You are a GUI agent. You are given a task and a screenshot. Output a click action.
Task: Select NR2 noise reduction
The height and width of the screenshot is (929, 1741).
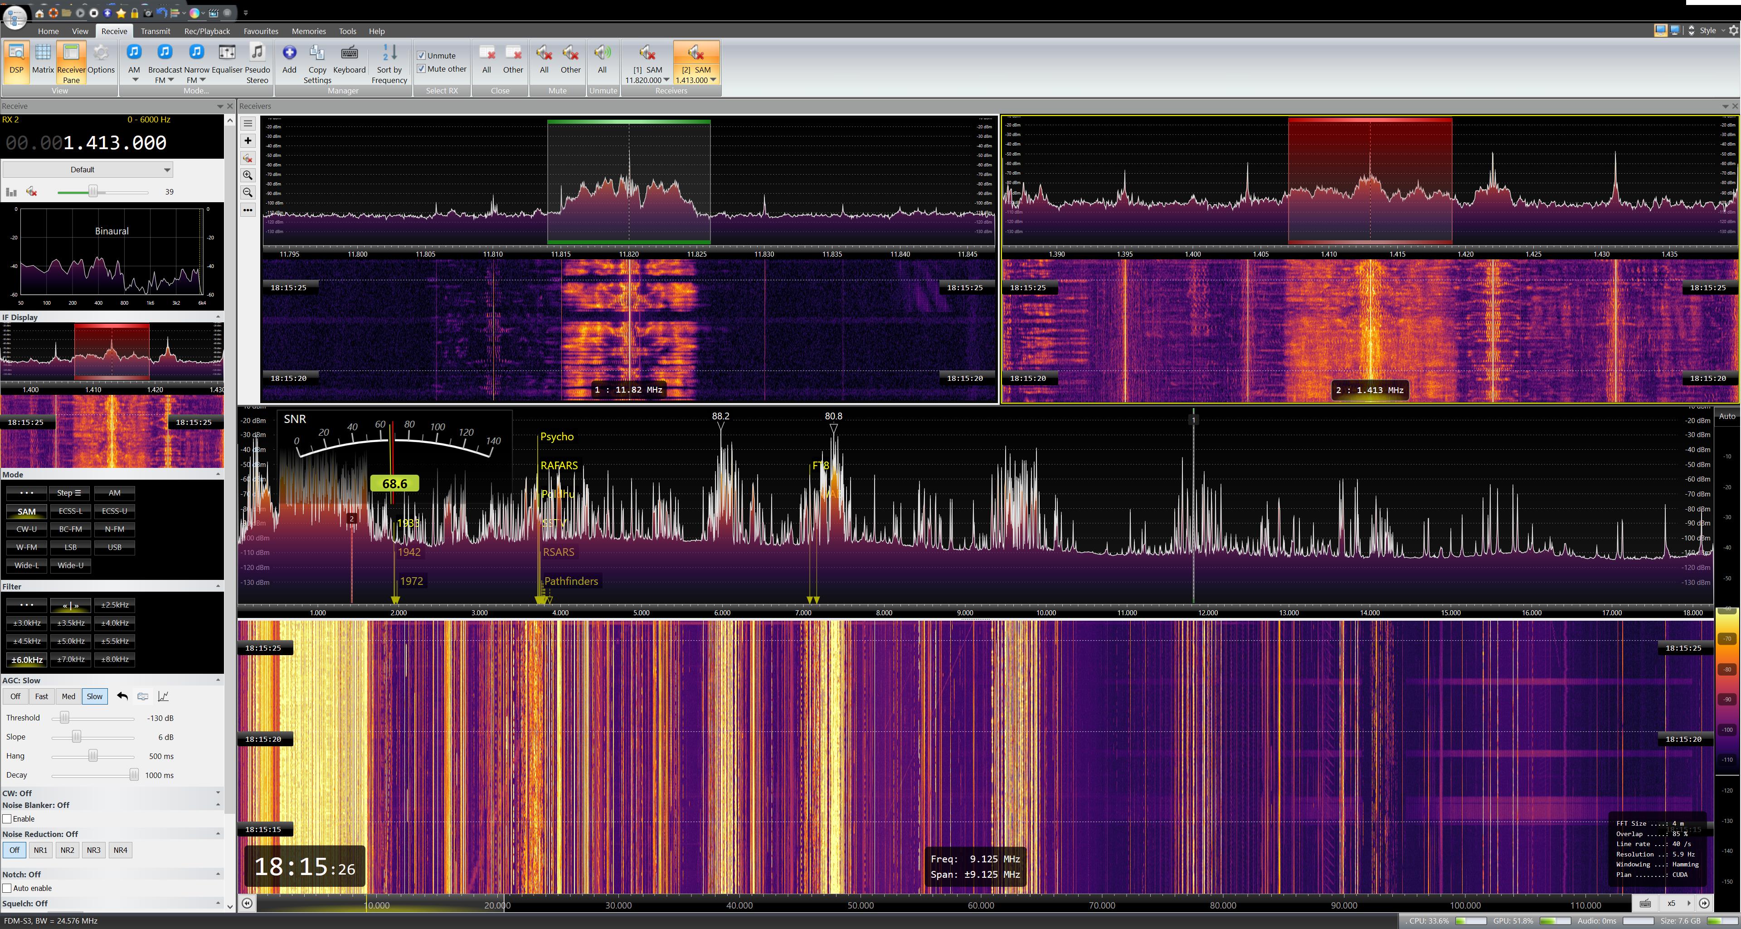pos(67,850)
